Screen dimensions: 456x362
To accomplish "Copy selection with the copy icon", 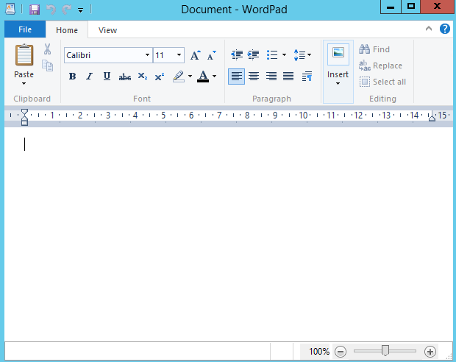I will (x=47, y=65).
